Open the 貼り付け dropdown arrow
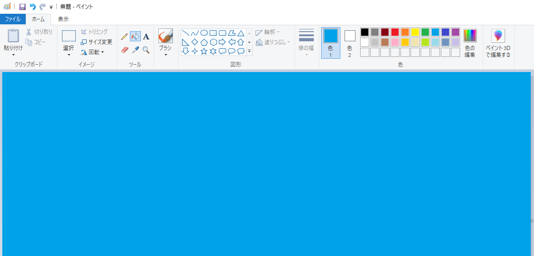The width and height of the screenshot is (534, 256). tap(13, 55)
